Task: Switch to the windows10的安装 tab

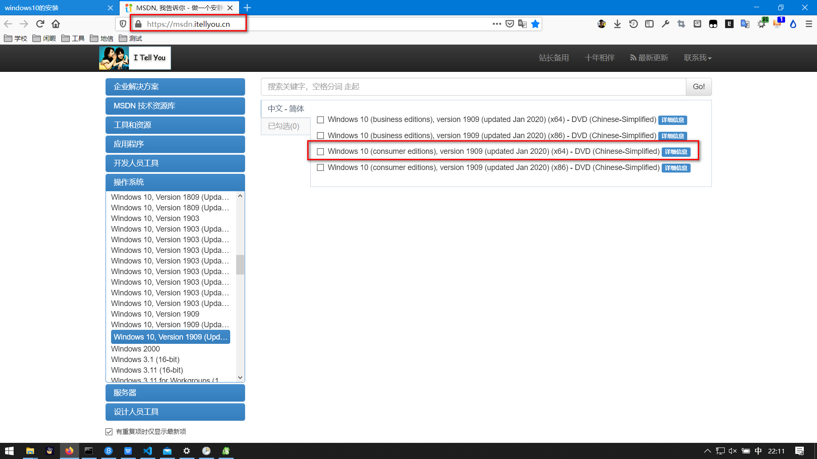Action: point(60,8)
